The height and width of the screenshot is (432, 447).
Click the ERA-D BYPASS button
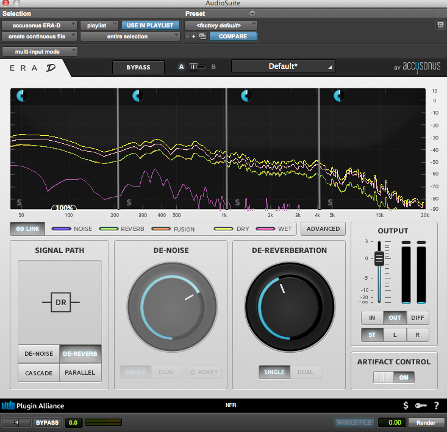click(x=138, y=67)
